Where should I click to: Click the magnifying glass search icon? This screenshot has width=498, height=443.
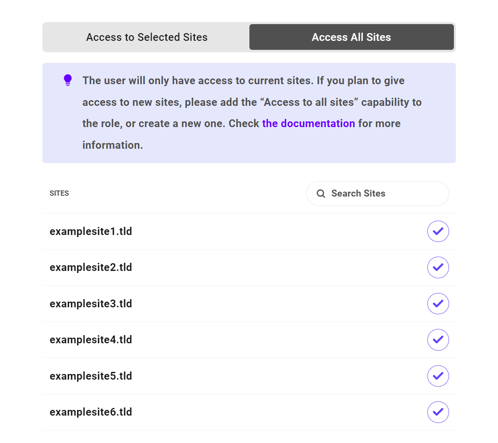[x=321, y=194]
